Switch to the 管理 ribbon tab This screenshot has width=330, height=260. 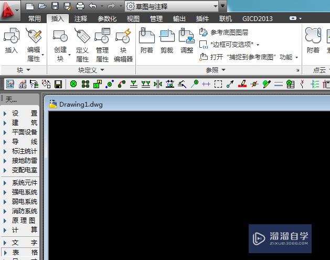(156, 18)
